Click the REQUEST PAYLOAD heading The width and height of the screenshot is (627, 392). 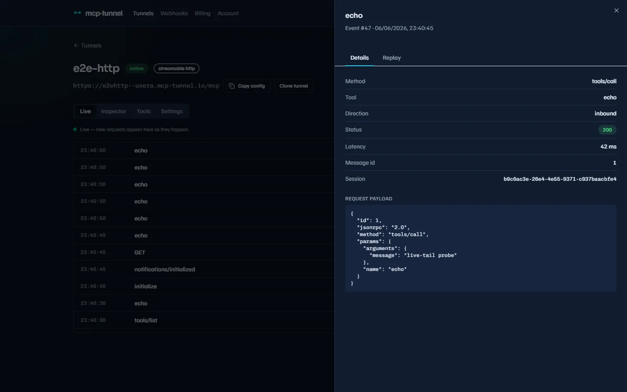tap(369, 199)
